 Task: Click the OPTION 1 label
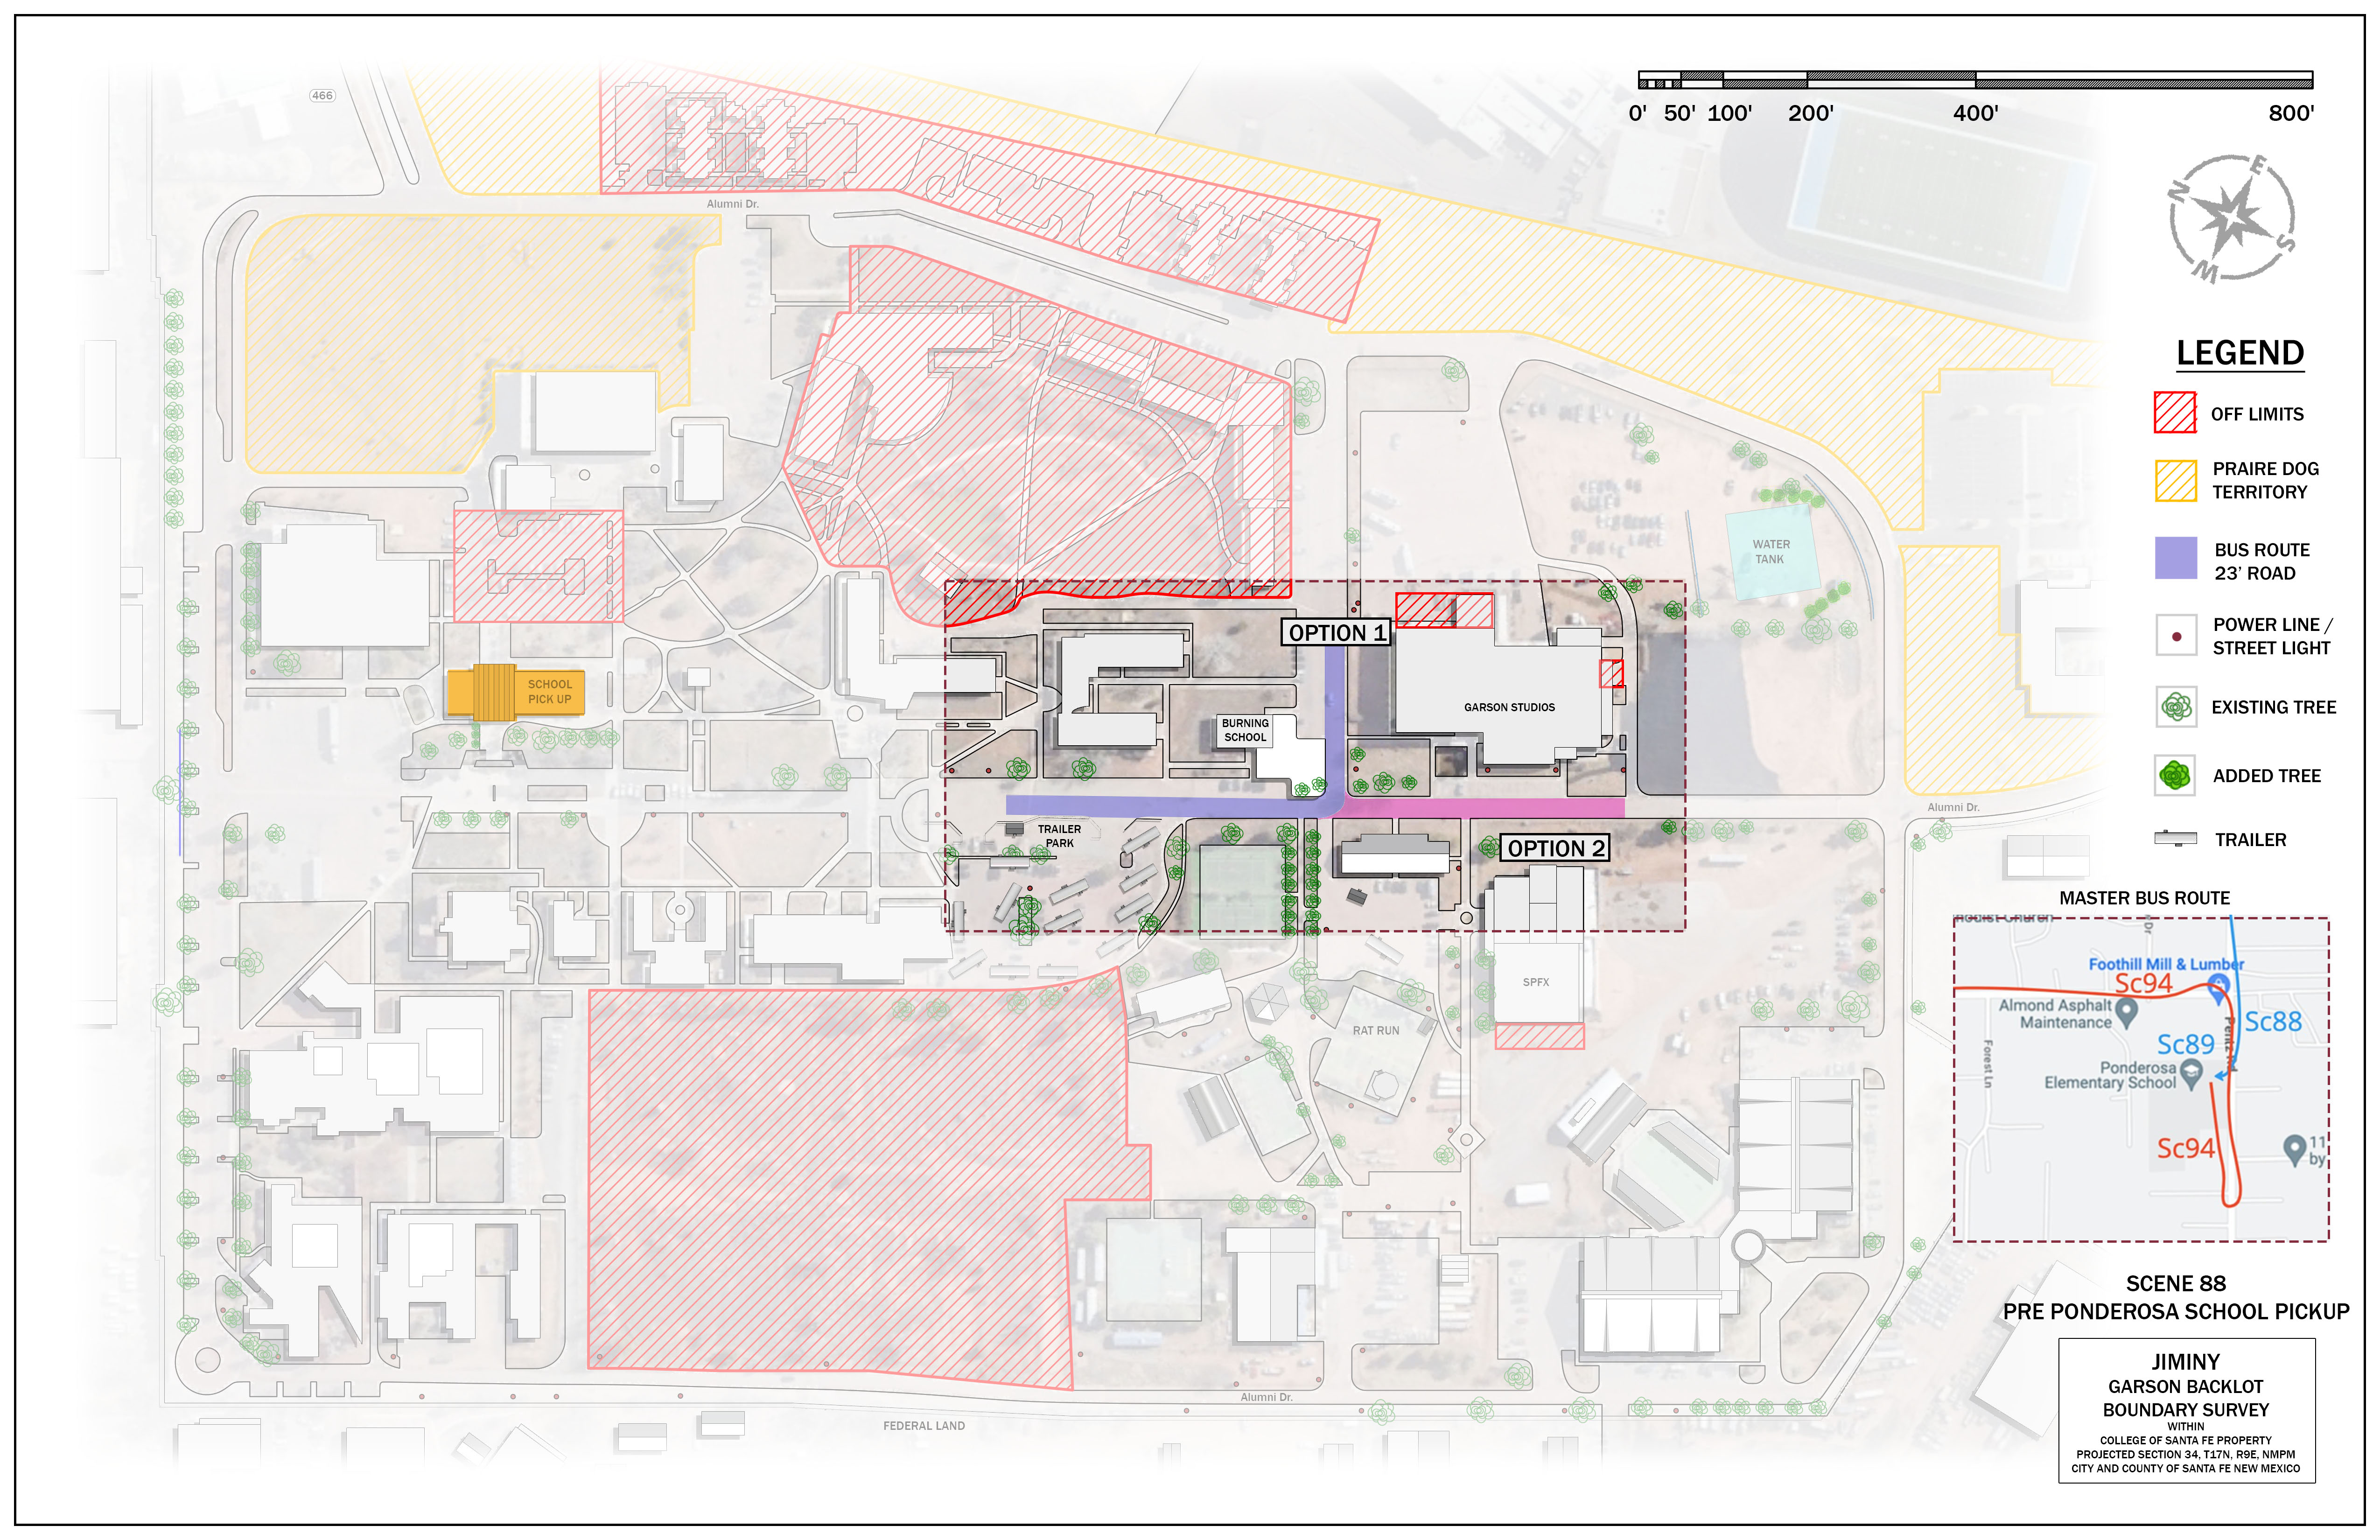coord(1336,633)
